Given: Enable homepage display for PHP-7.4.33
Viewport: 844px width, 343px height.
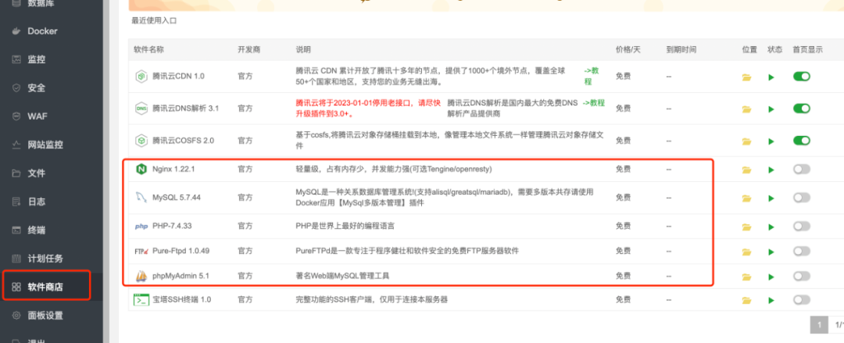Looking at the screenshot, I should (802, 226).
